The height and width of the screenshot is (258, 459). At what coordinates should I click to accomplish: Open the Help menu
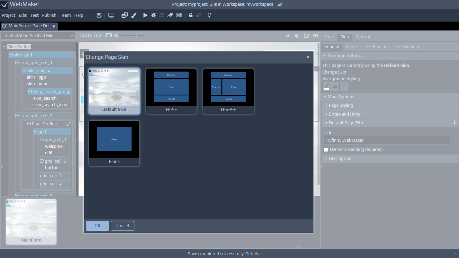click(x=79, y=15)
